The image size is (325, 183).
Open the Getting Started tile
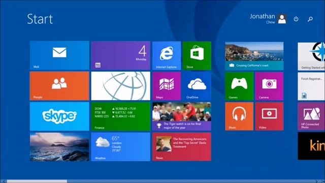[x=311, y=56]
